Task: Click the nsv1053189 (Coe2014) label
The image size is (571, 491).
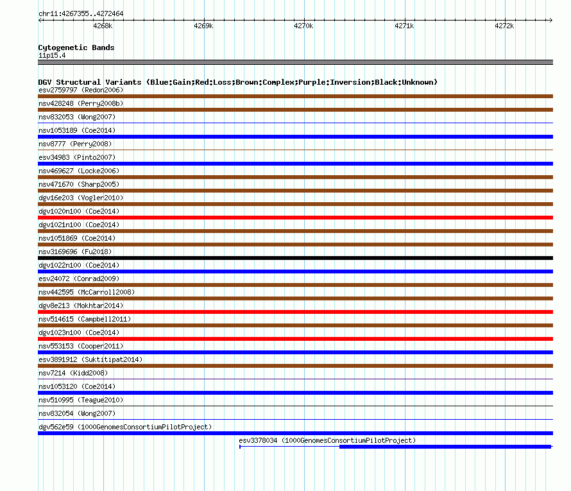Action: pos(77,130)
